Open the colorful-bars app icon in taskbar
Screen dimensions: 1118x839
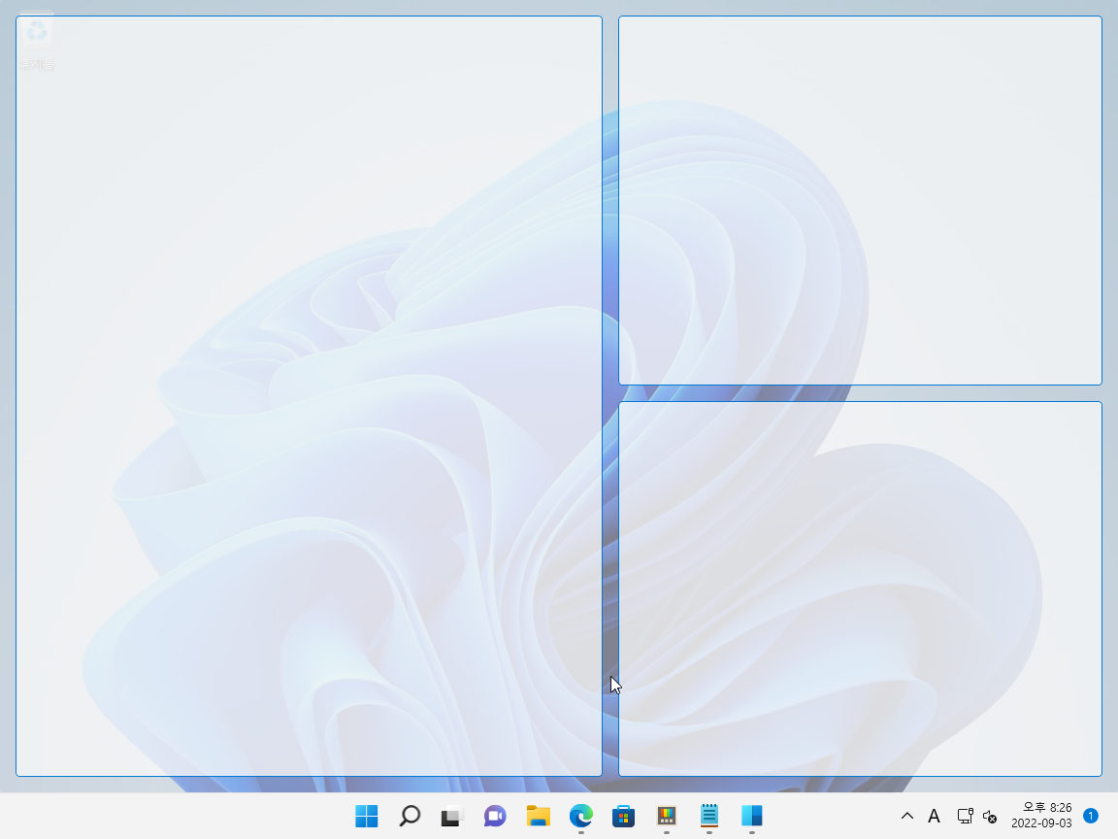pos(666,816)
